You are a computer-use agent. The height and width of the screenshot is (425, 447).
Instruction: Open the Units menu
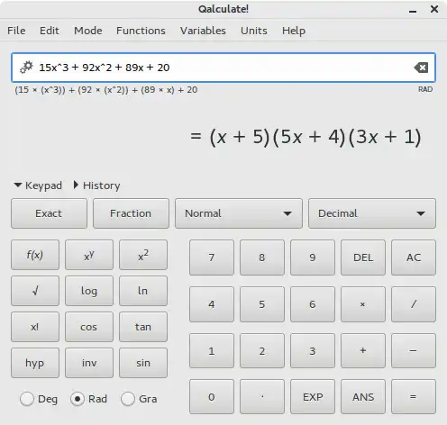(254, 31)
